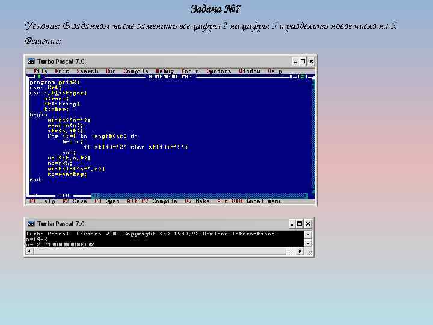Click output window horizontal scroll left arrow
Viewport: 433px width, 325px height.
(x=29, y=251)
